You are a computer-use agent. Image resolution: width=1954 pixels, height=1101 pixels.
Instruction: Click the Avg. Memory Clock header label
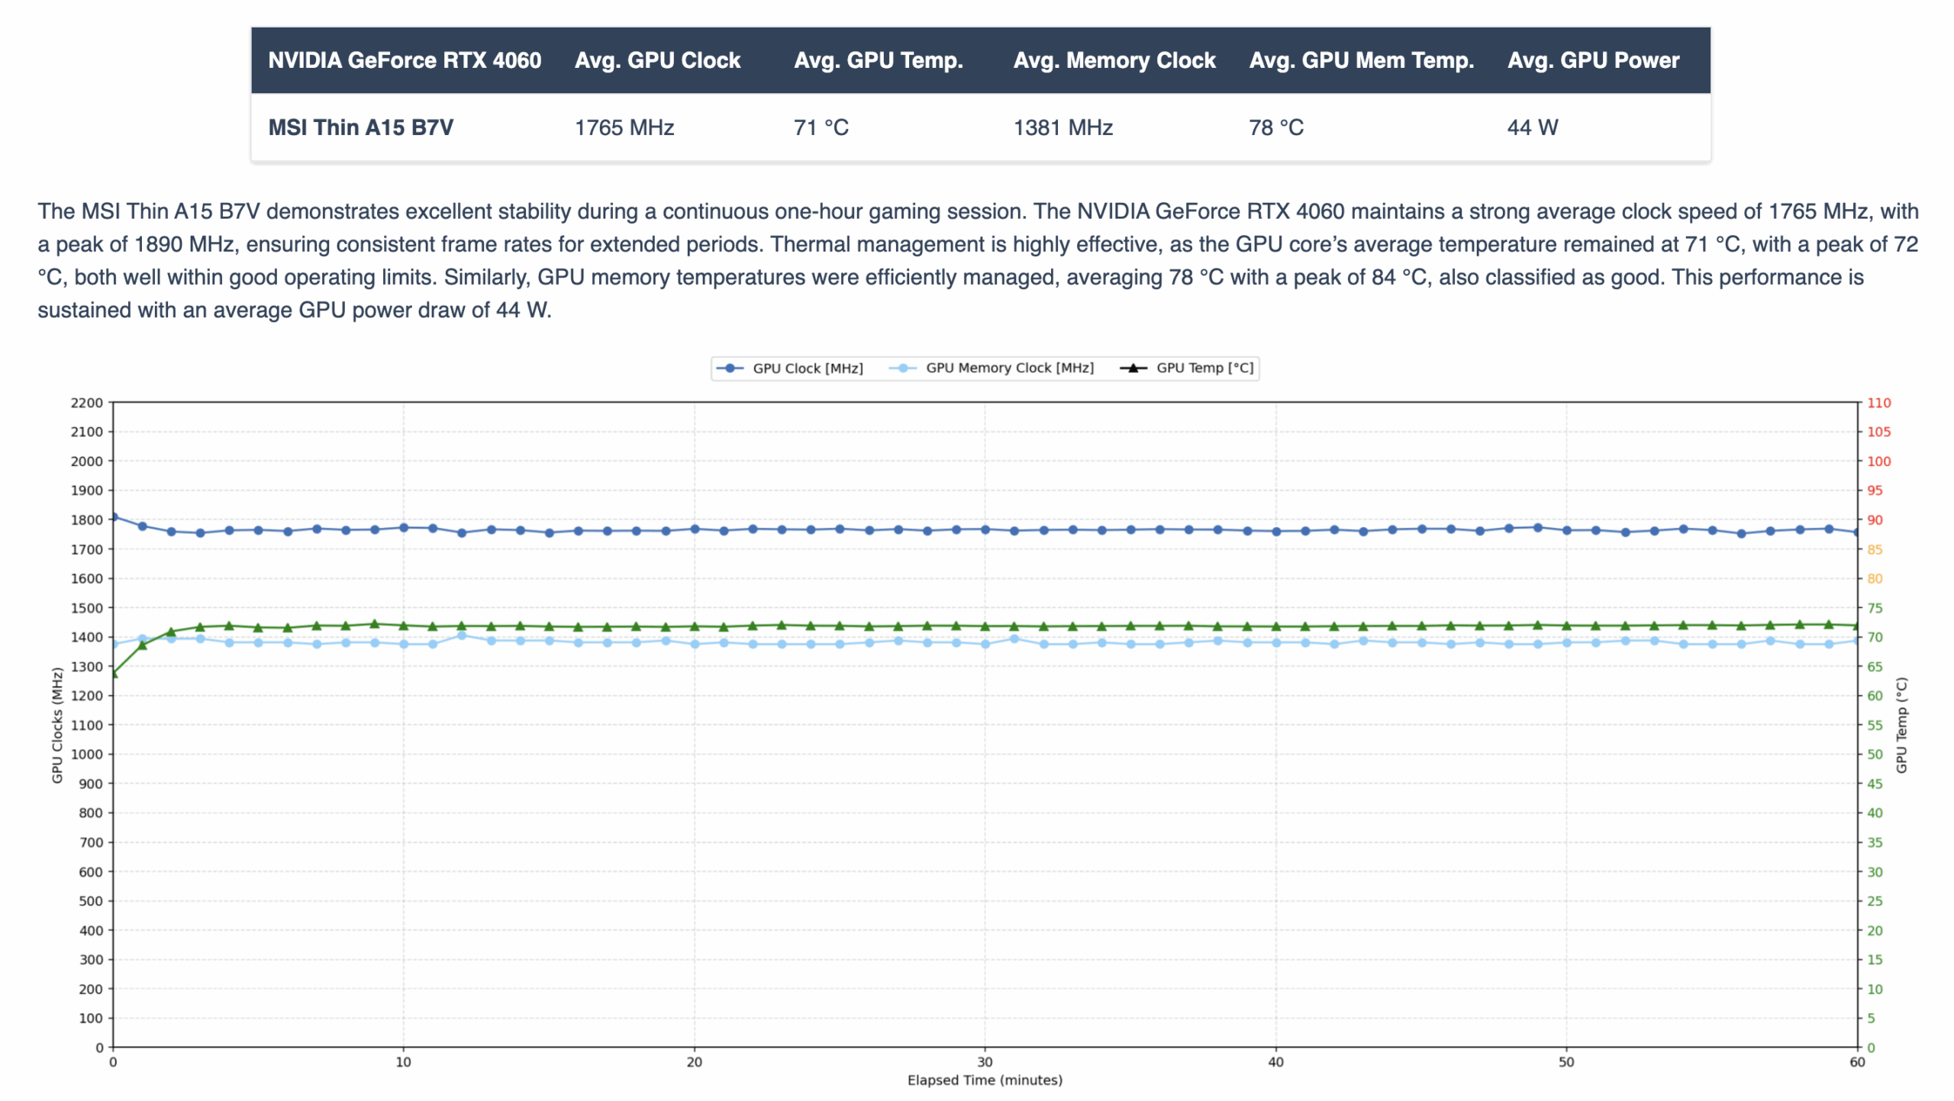[x=1114, y=60]
